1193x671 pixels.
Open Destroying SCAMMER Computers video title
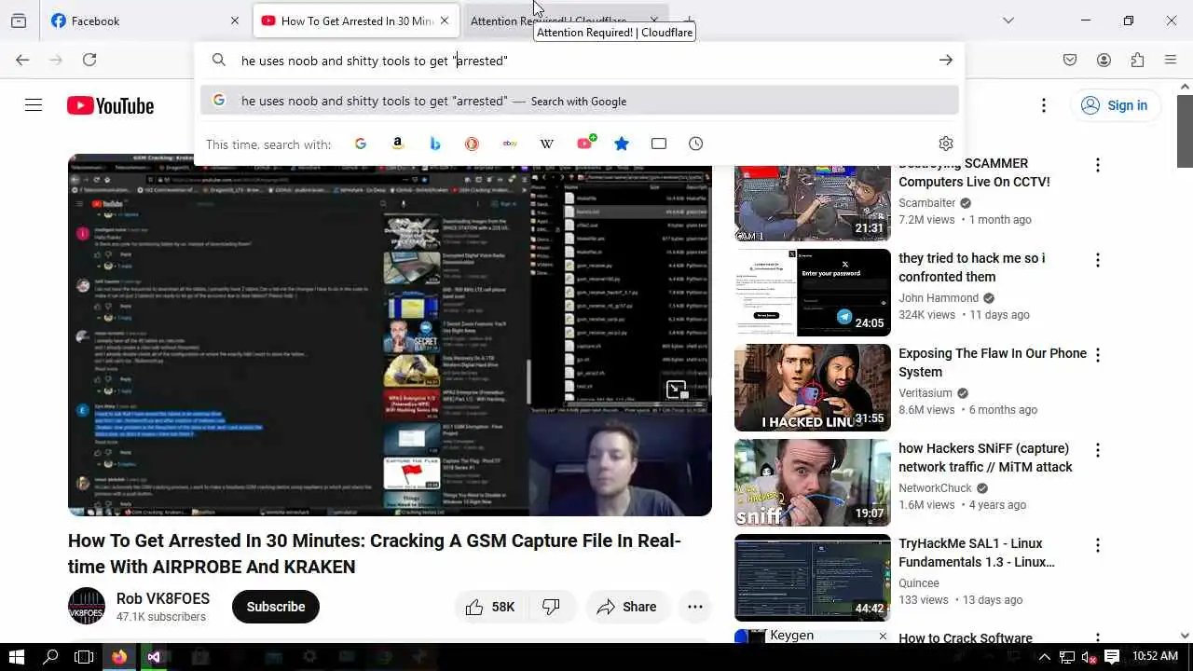975,172
